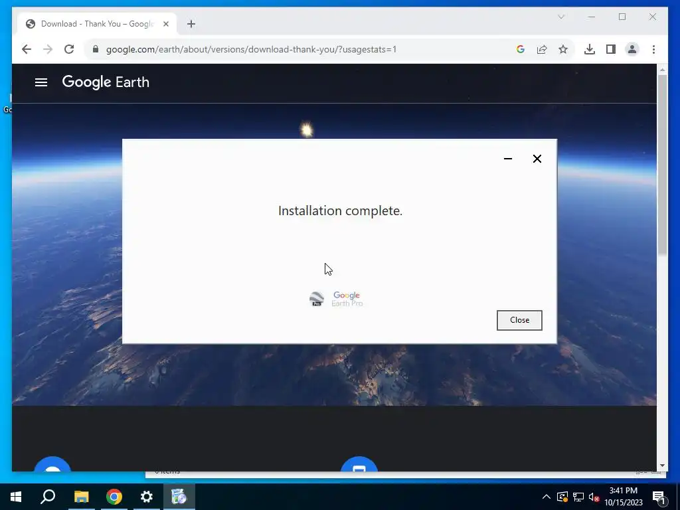Go back to the previous page in Chrome
680x510 pixels.
coord(27,49)
